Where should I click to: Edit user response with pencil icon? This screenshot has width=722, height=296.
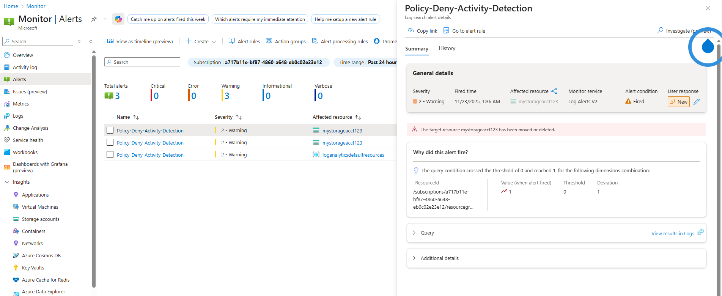coord(697,102)
